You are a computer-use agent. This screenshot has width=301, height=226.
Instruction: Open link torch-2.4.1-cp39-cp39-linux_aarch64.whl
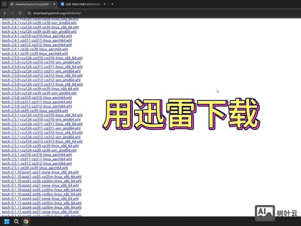[35, 53]
